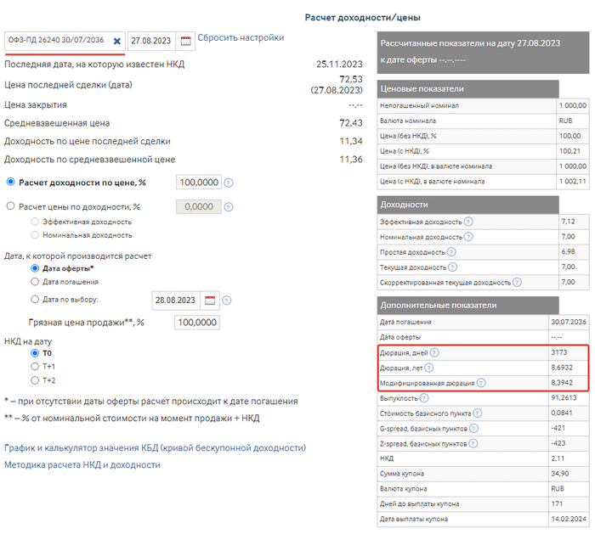Open calendar for custom date 28.08.2023
This screenshot has height=534, width=595.
pos(210,300)
